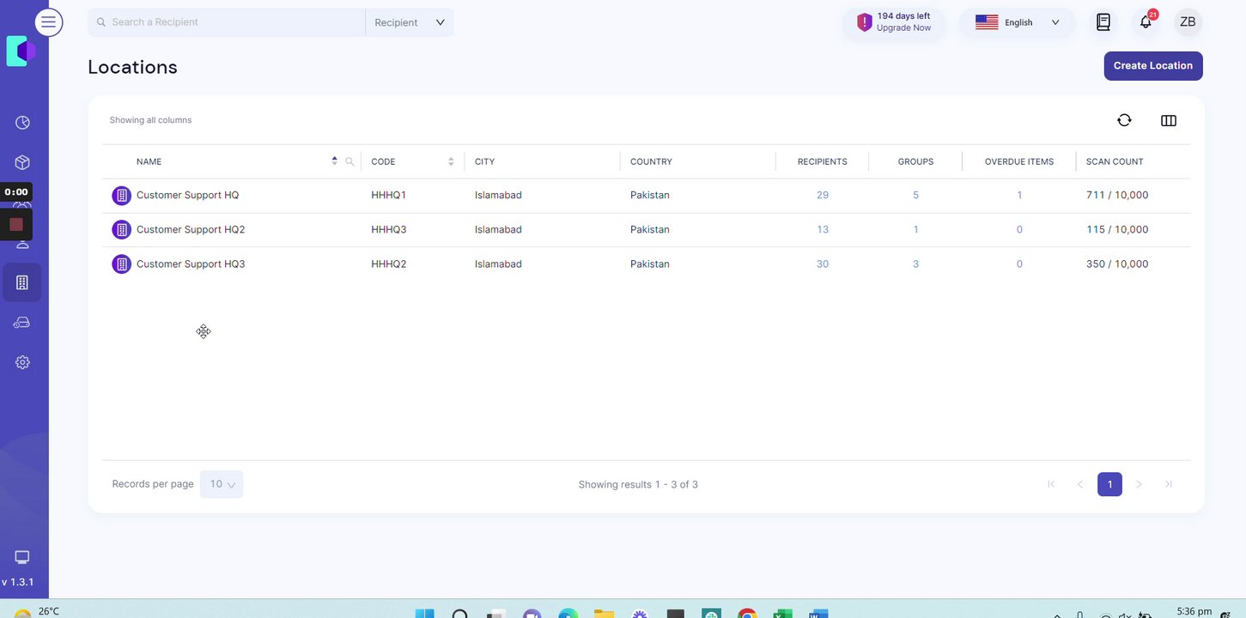Open the 30 recipients link
Screen dimensions: 1246x618
(x=823, y=264)
